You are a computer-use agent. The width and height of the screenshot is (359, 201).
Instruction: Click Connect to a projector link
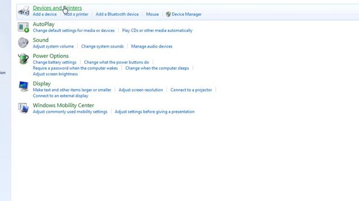click(x=191, y=90)
